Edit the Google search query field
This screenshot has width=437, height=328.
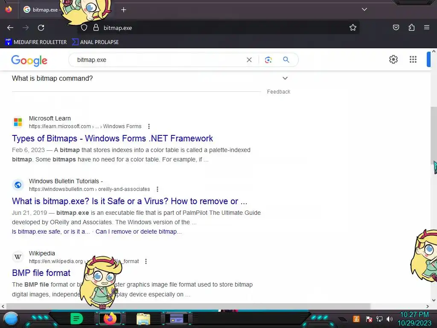point(159,60)
